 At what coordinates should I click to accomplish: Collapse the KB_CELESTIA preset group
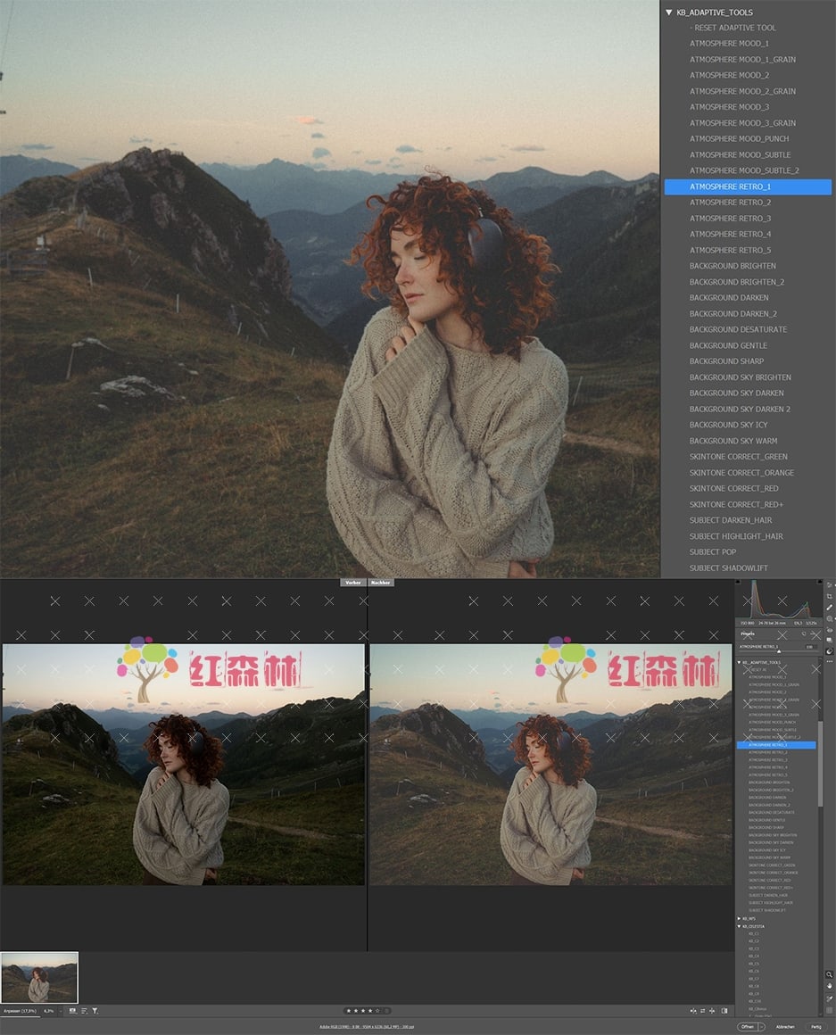[x=739, y=926]
